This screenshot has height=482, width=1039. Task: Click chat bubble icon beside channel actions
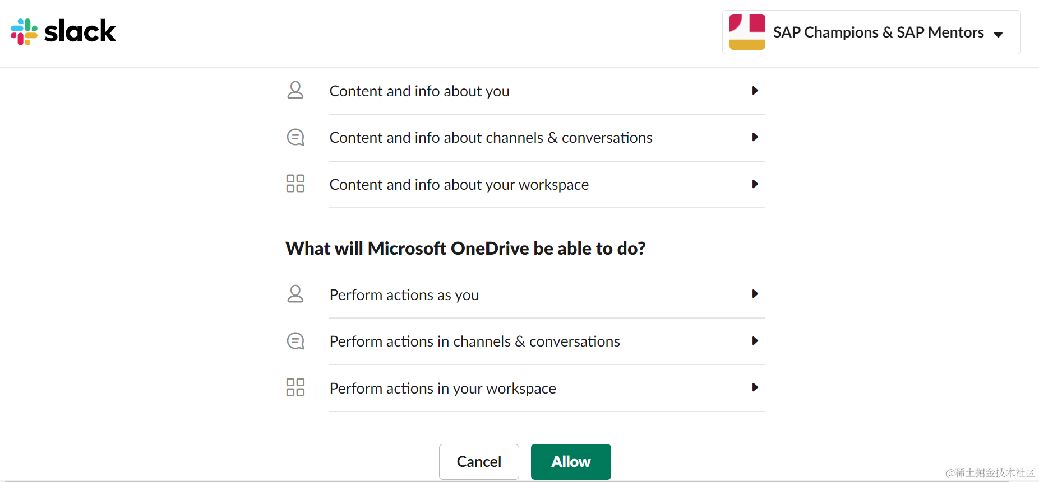295,341
